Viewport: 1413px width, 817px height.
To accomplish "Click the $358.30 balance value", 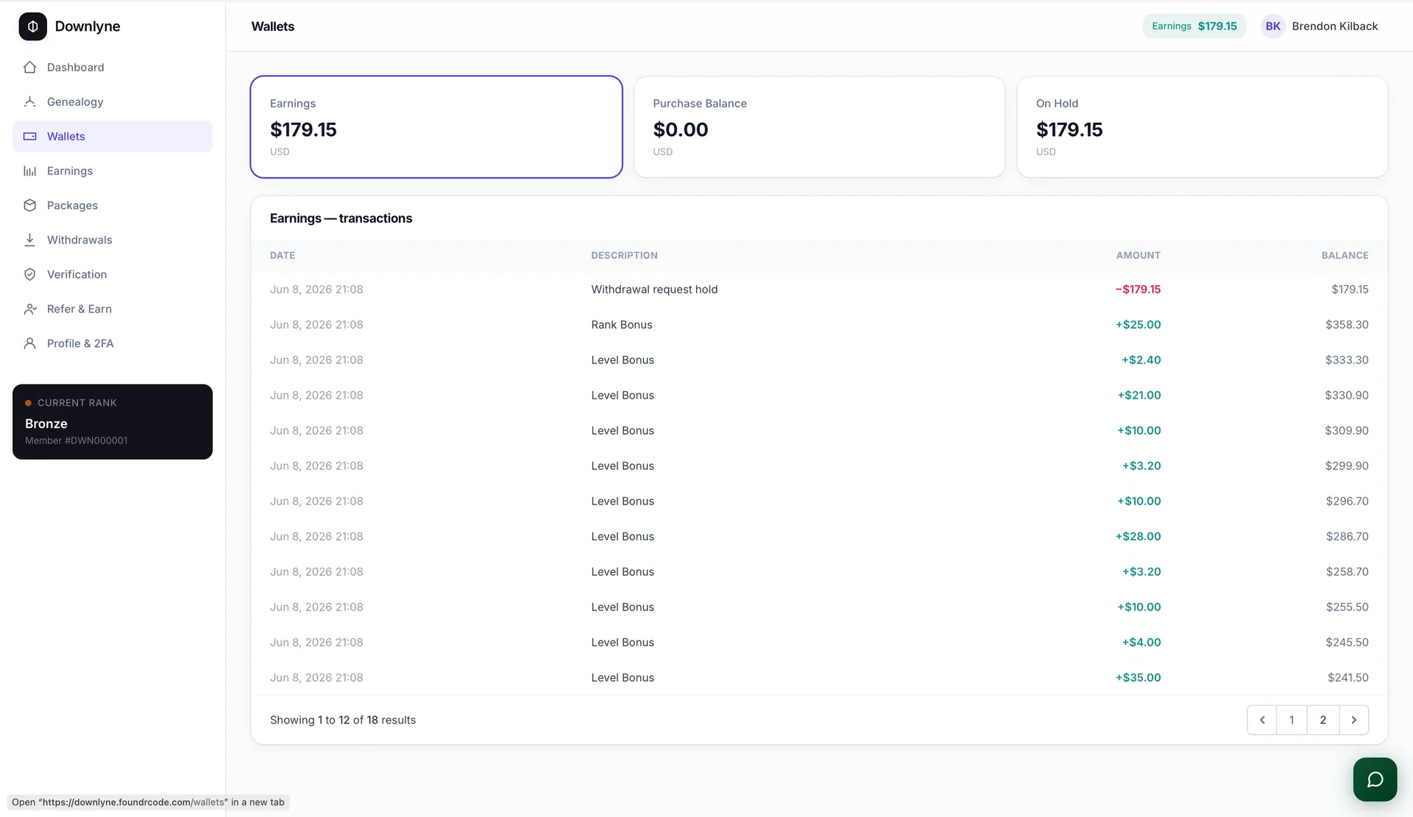I will [1347, 325].
